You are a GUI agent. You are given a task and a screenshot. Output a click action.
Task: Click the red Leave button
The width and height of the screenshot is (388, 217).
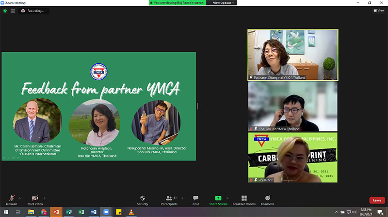(377, 200)
